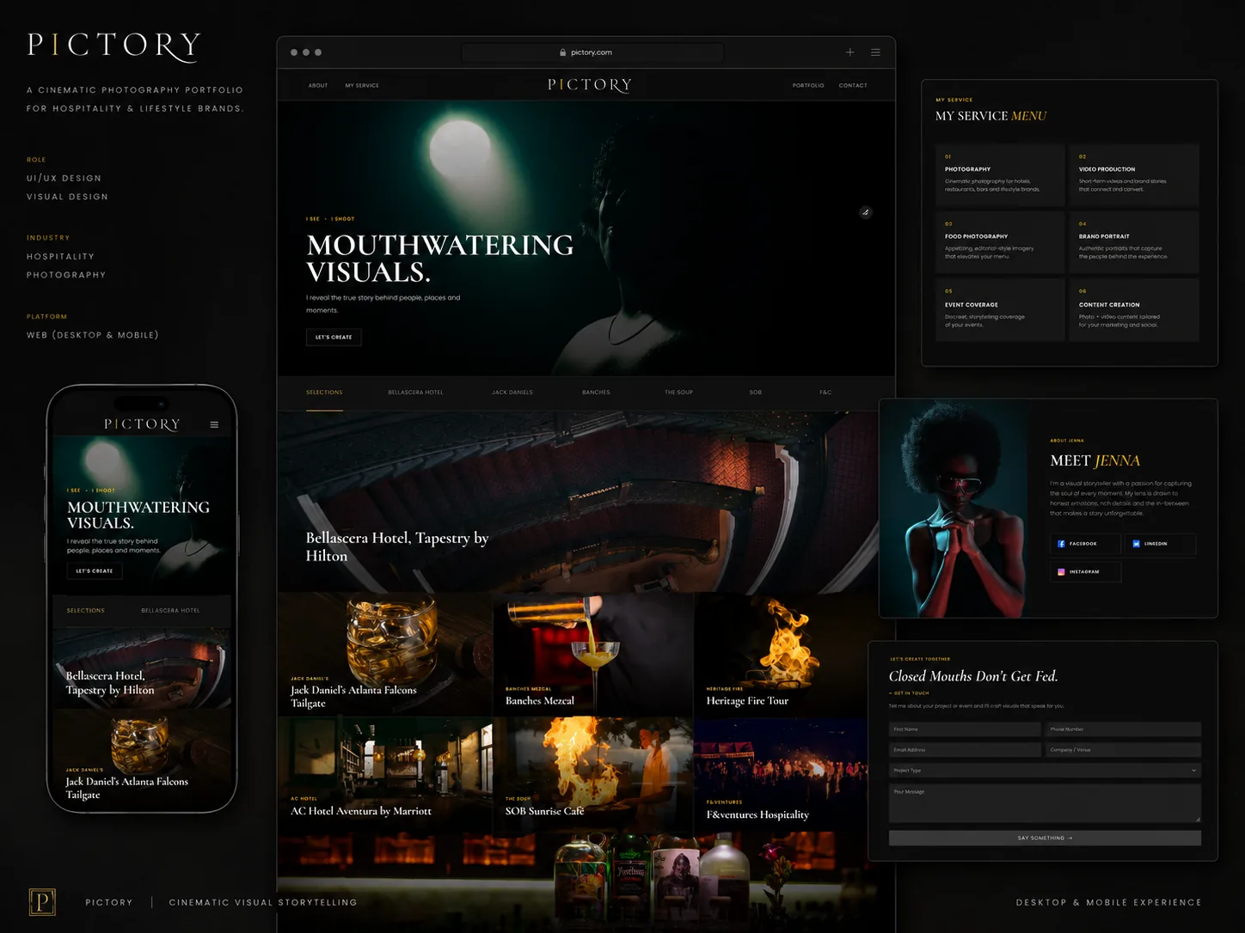Tap Let's Create button on mobile mockup
The width and height of the screenshot is (1245, 933).
(95, 570)
